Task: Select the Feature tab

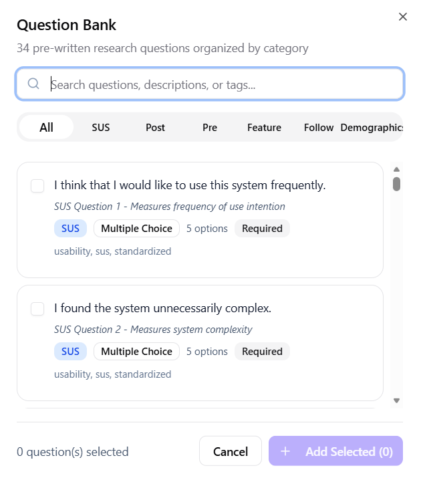Action: [x=264, y=127]
